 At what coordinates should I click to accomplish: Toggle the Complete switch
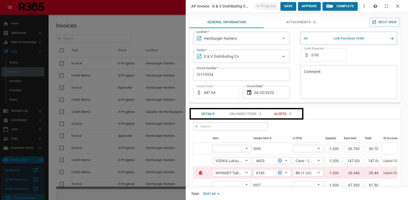[330, 6]
